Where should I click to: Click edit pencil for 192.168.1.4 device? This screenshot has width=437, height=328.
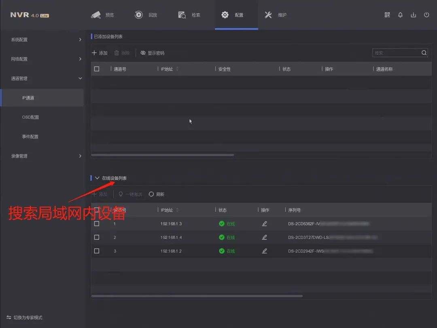pos(264,237)
